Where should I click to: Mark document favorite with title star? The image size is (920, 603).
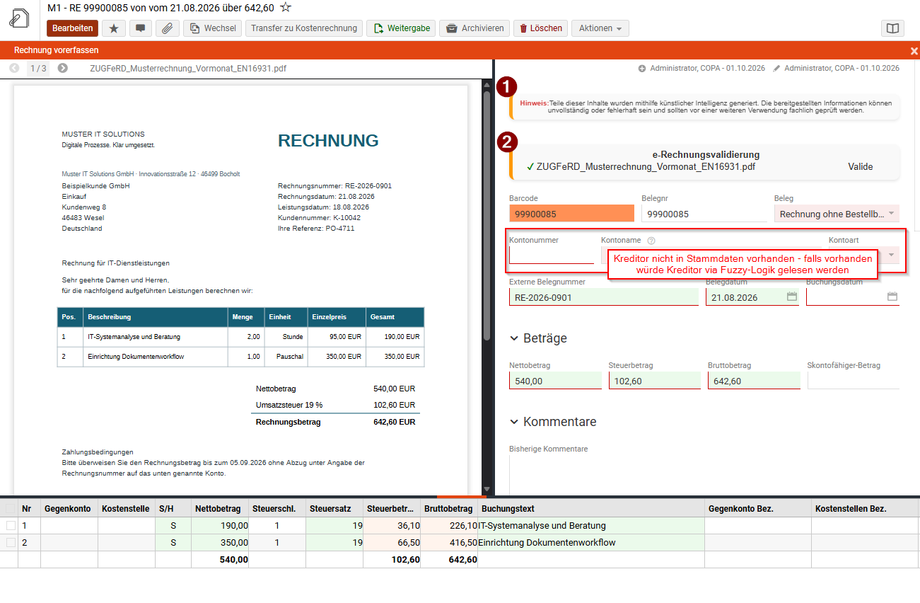[286, 7]
